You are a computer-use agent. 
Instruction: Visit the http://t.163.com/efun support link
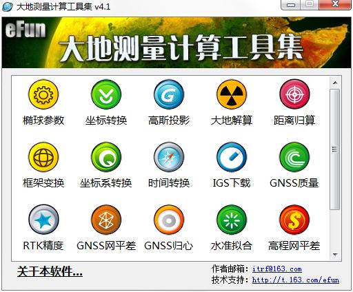click(296, 280)
